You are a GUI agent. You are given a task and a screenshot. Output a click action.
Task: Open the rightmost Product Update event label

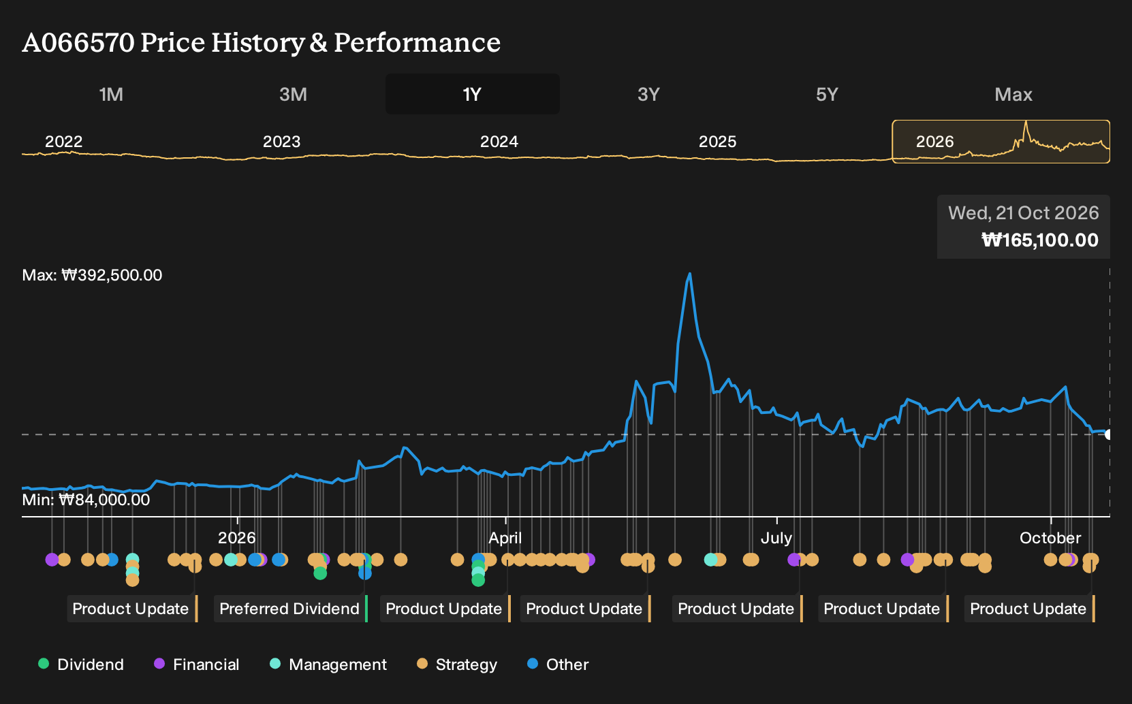[1030, 609]
